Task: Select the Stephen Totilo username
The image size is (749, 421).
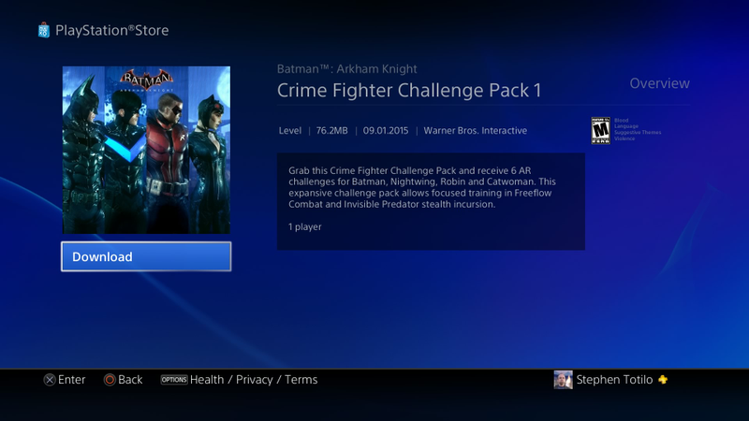Action: coord(614,380)
